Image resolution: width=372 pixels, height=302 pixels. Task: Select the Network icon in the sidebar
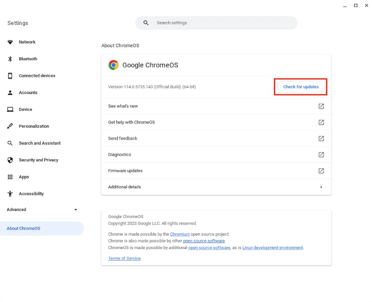tap(10, 42)
